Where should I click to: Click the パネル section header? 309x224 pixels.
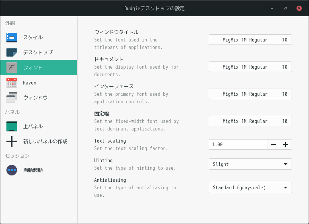coord(12,112)
